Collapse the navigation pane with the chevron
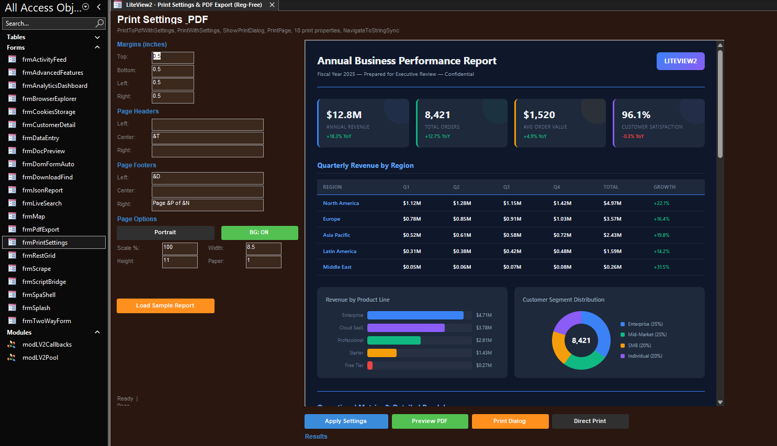The width and height of the screenshot is (777, 446). pyautogui.click(x=99, y=7)
